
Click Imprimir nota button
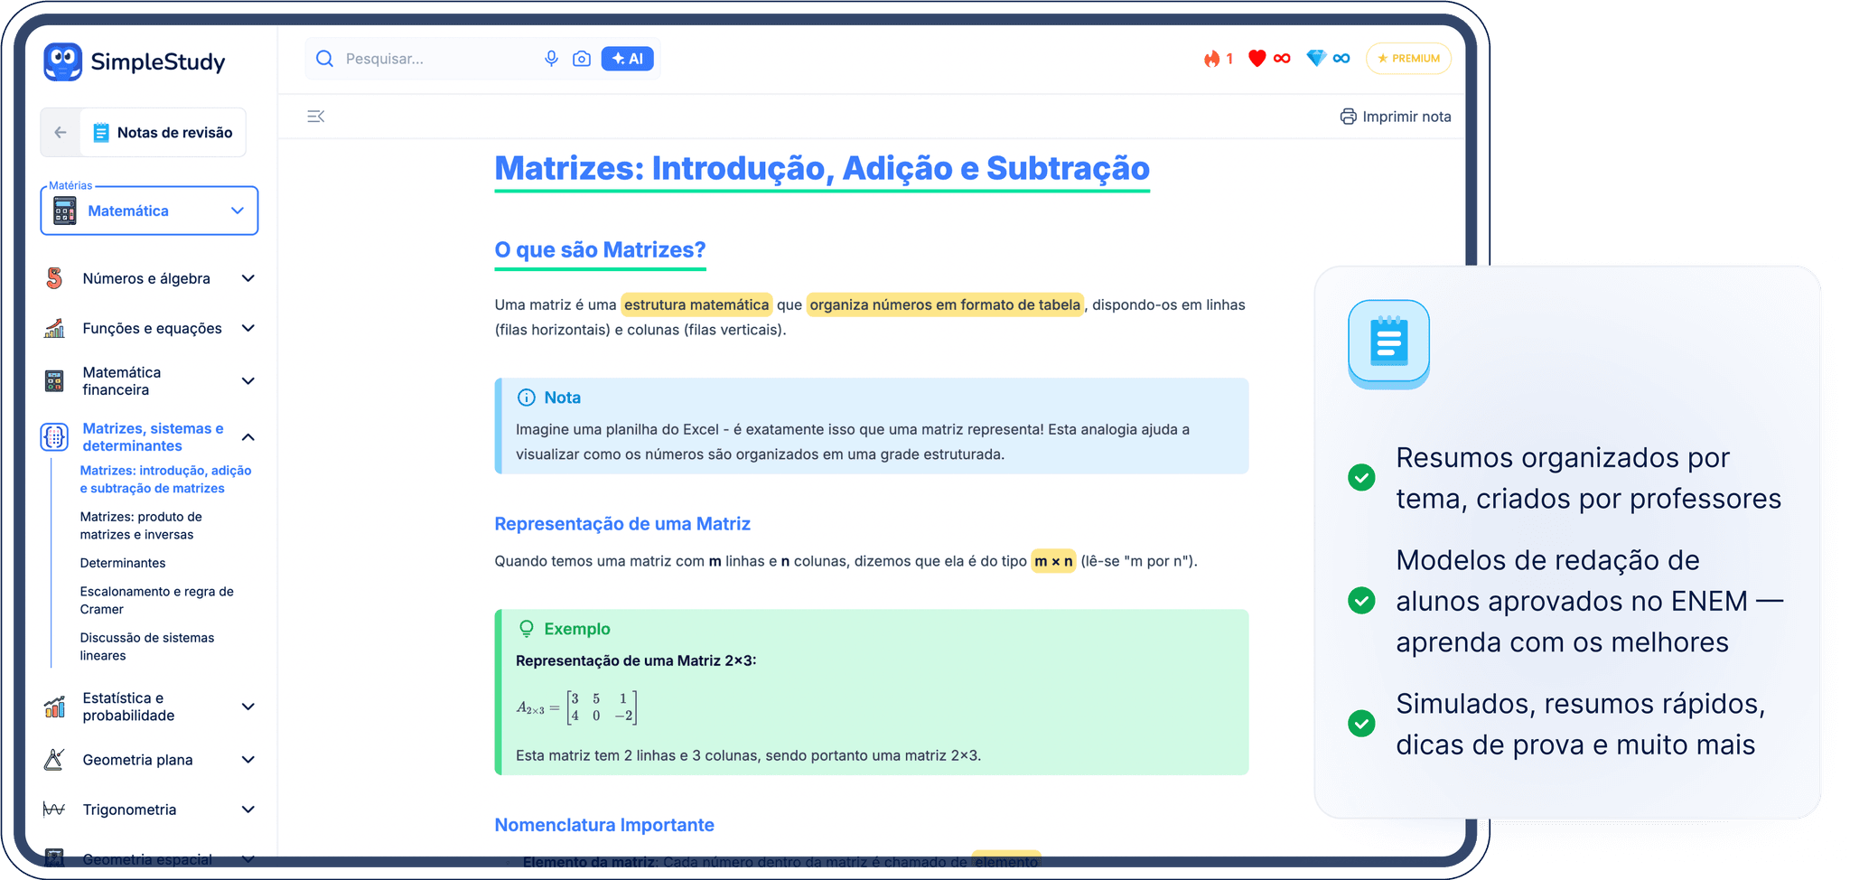[x=1396, y=117]
